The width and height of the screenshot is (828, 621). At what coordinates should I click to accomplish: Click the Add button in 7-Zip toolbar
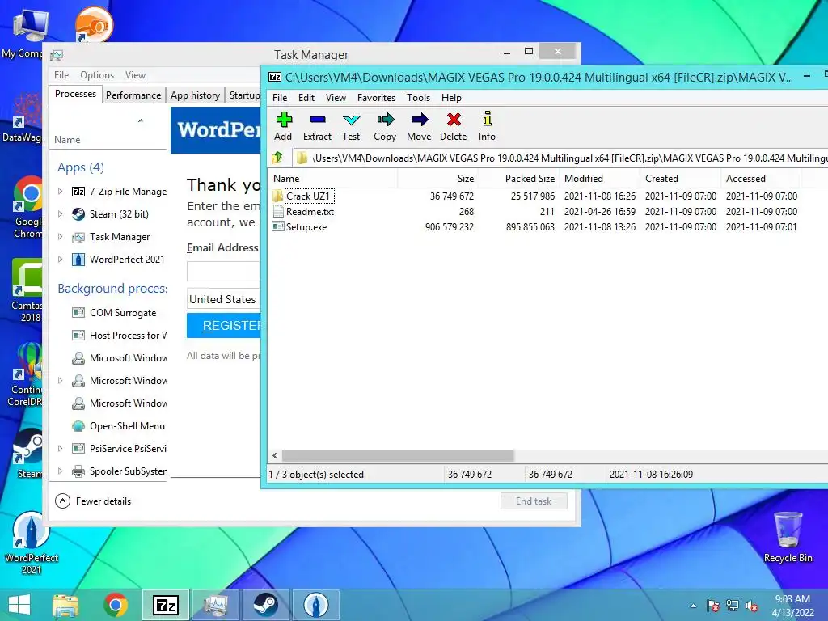pos(284,126)
